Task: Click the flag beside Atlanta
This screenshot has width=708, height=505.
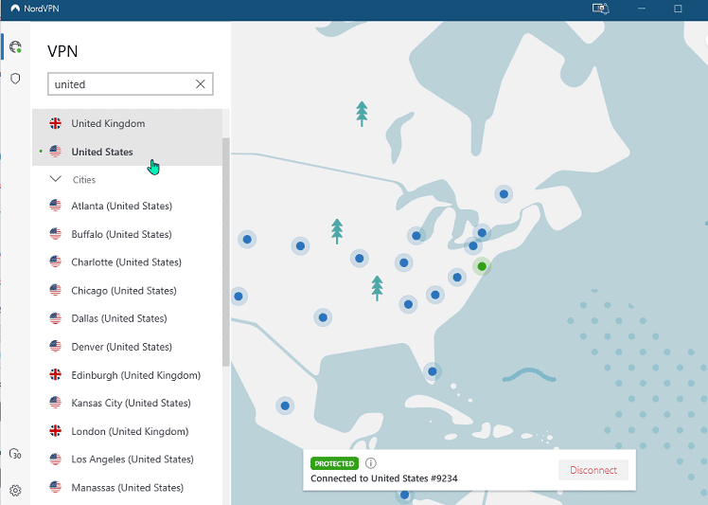Action: pos(56,206)
